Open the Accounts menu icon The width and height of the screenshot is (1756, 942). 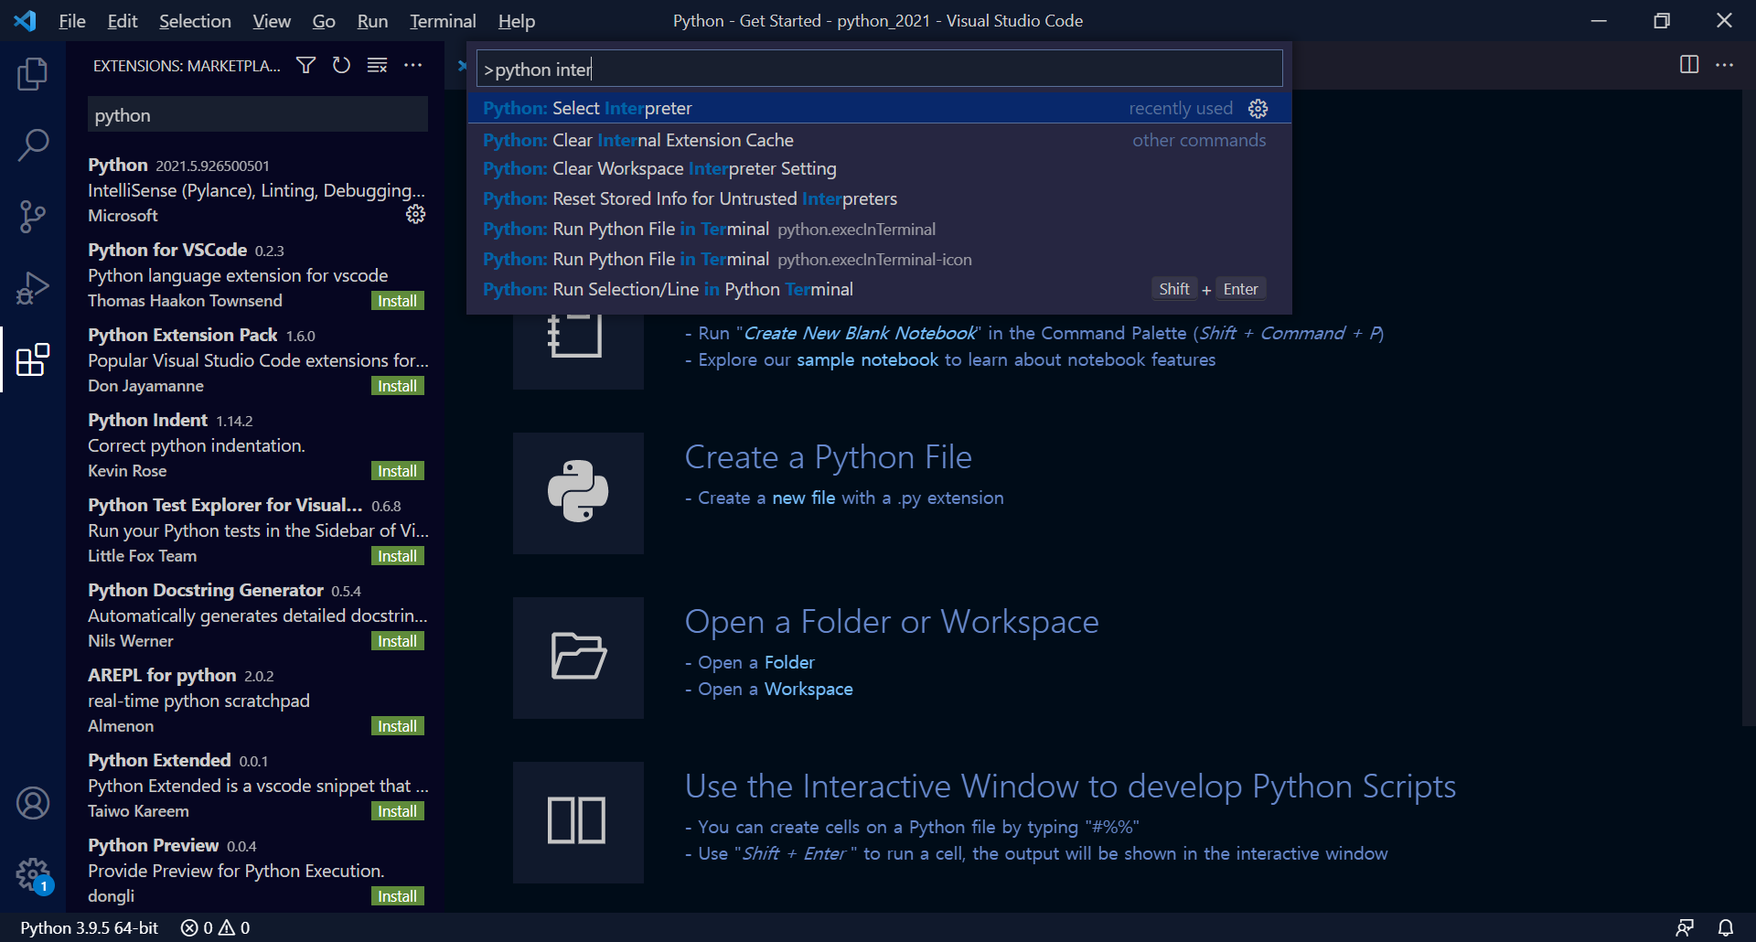(x=33, y=803)
